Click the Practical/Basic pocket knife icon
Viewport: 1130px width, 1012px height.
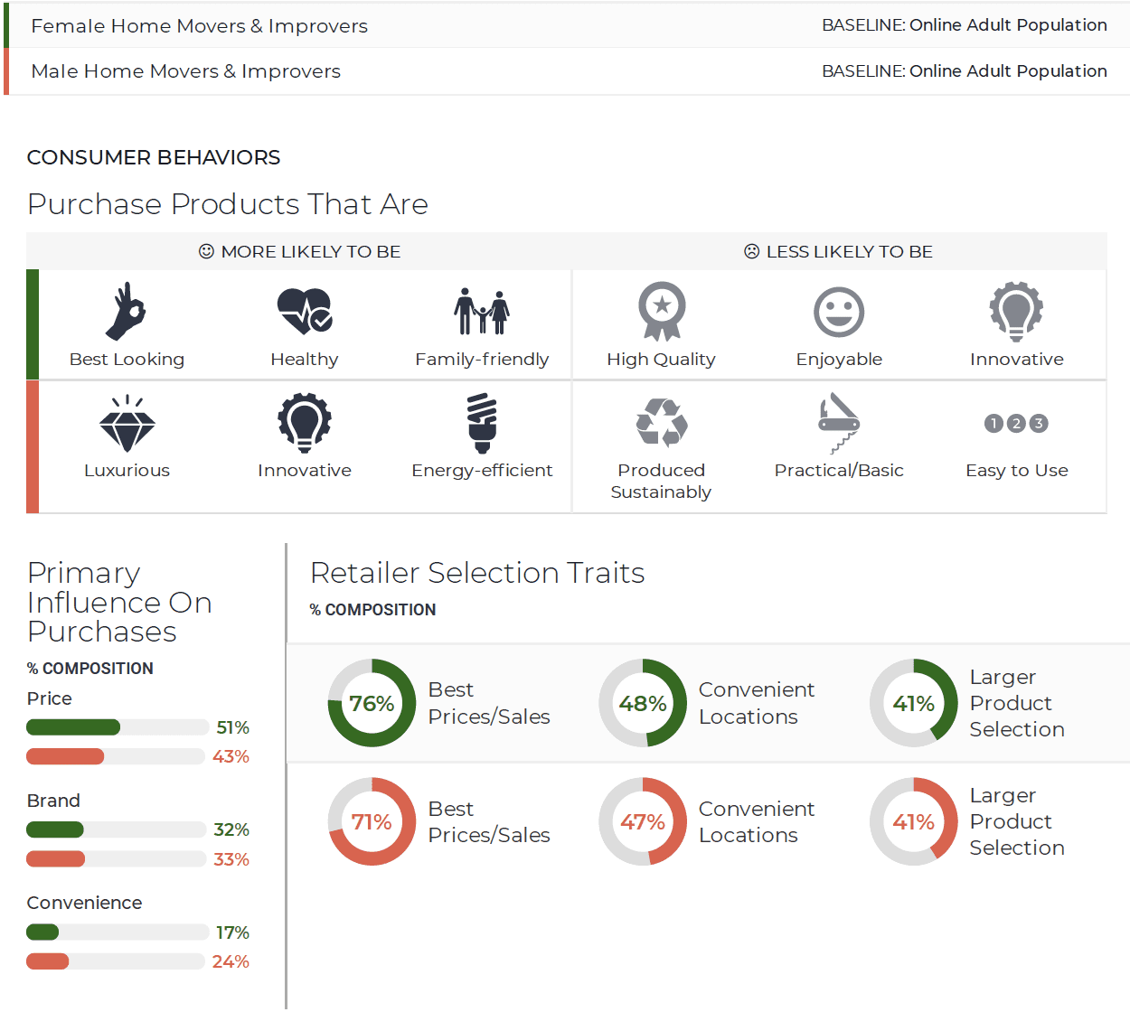839,423
